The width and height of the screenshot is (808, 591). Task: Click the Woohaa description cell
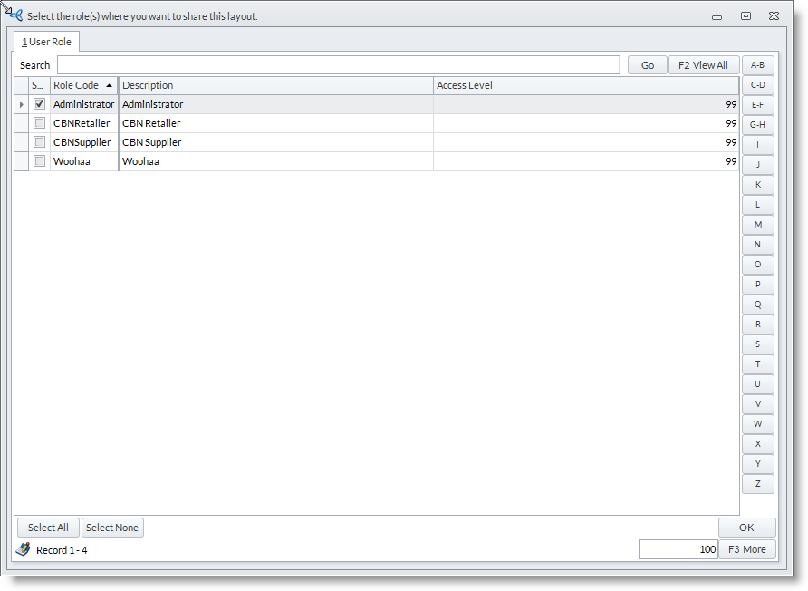[275, 161]
